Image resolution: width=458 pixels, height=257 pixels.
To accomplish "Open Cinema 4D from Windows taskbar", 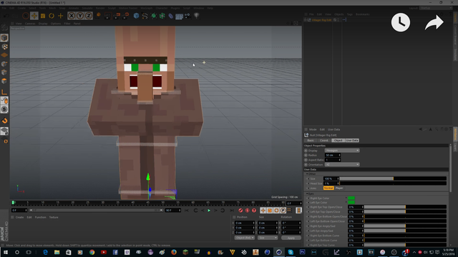I will (x=279, y=252).
